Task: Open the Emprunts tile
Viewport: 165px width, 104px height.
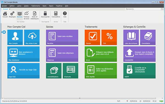Action: click(70, 71)
